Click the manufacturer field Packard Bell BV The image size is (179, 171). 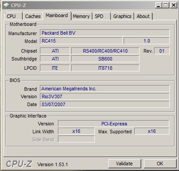tap(105, 33)
